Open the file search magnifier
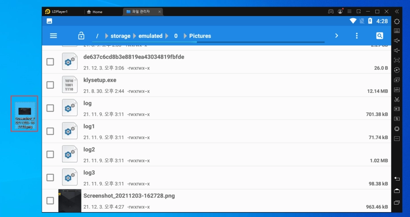Viewport: 410px width, 217px height. click(380, 36)
